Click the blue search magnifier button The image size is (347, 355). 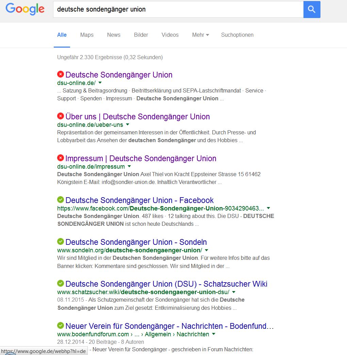312,10
